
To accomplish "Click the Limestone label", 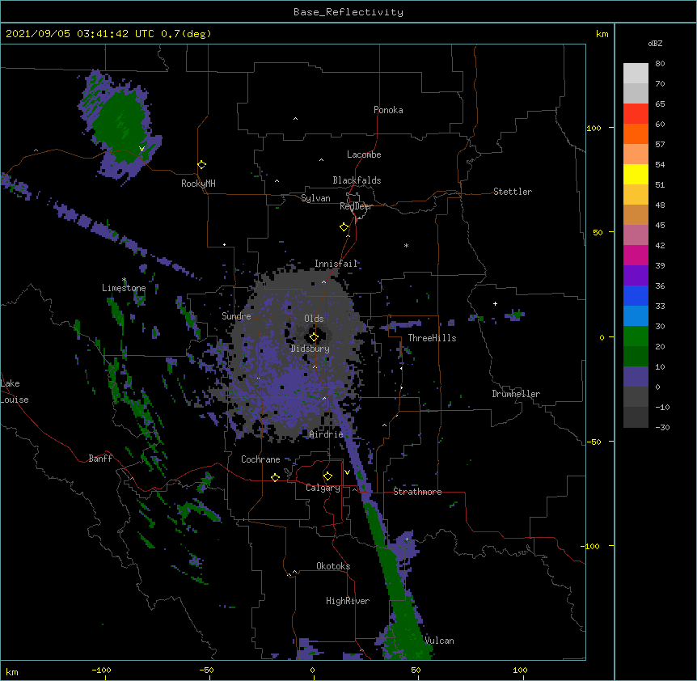I will pos(124,288).
